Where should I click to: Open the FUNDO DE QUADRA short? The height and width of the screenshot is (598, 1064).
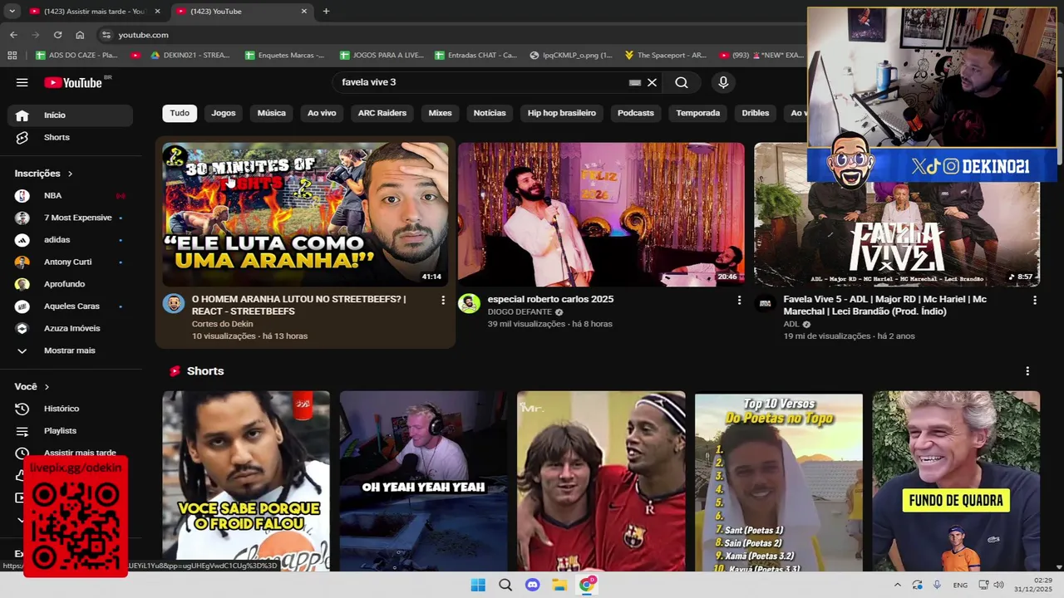[956, 482]
